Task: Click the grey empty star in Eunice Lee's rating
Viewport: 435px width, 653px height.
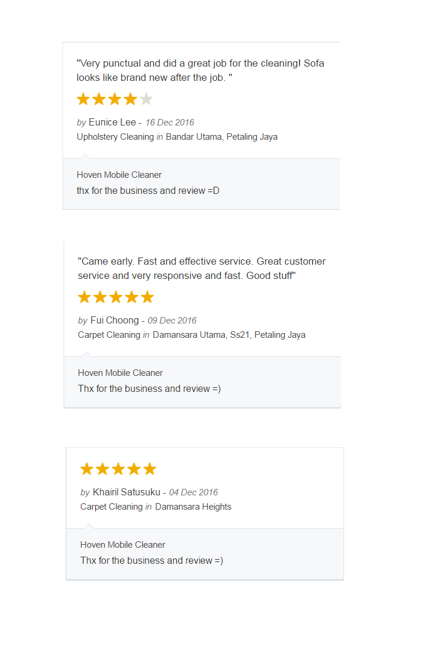Action: pos(146,99)
